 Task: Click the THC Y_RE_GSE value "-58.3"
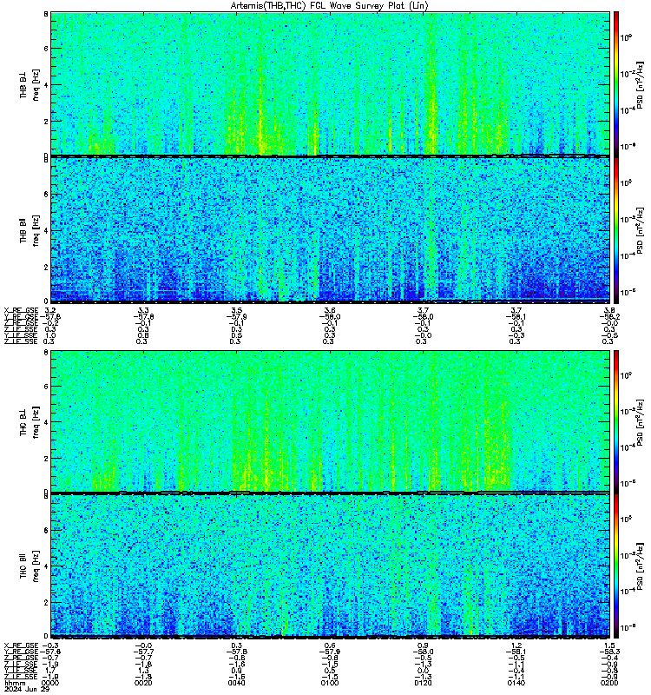(610, 652)
